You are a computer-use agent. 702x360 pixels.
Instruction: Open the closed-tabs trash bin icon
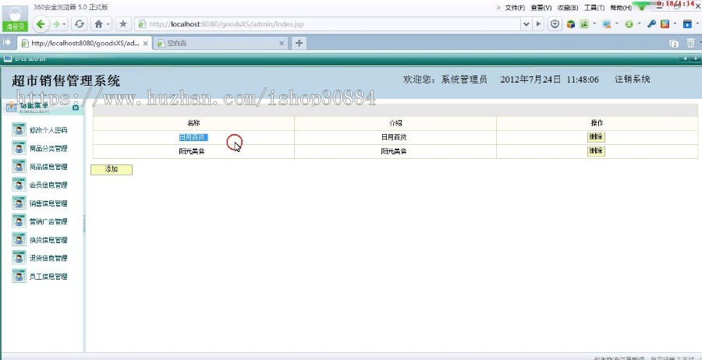tap(691, 44)
